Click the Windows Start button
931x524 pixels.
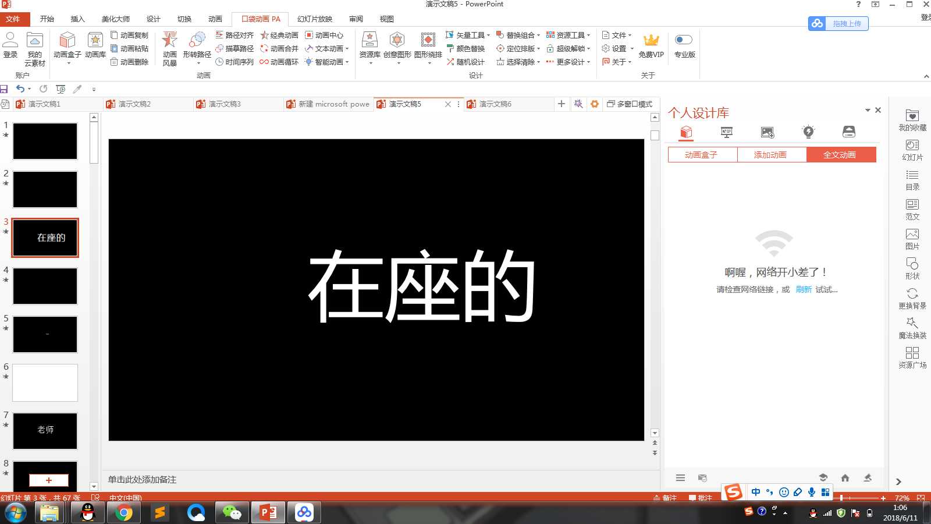tap(16, 512)
